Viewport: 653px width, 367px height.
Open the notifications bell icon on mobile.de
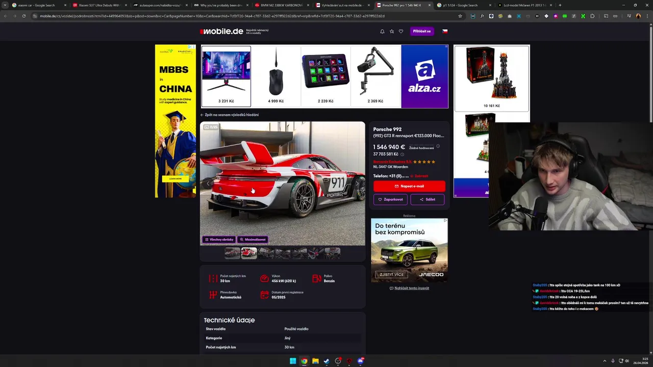tap(382, 31)
